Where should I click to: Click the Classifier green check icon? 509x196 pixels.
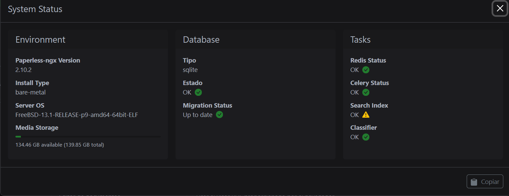coord(366,137)
